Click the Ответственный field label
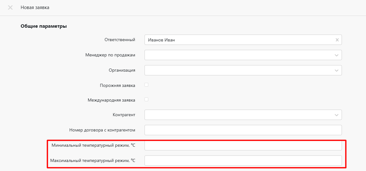 tap(119, 40)
